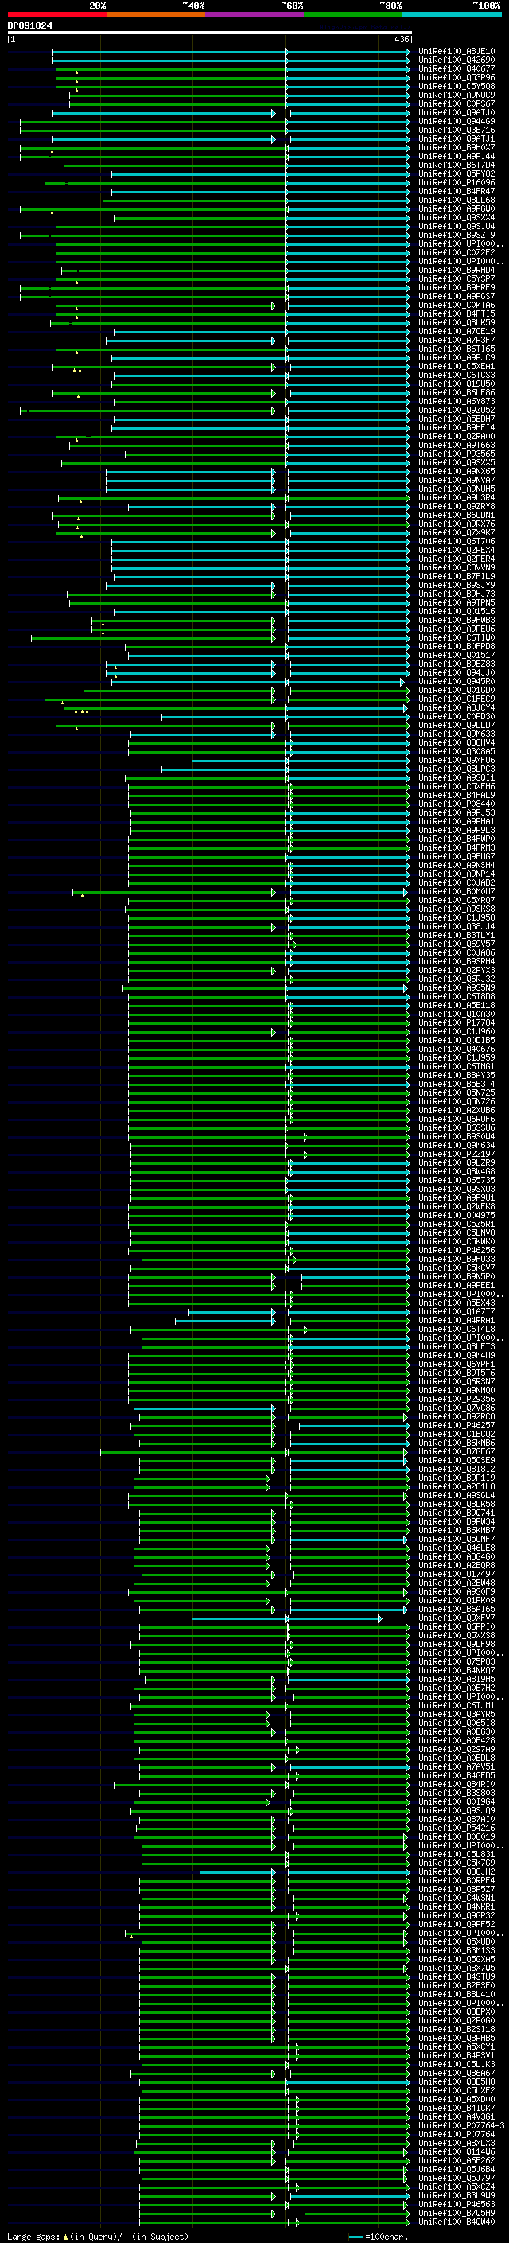This screenshot has width=509, height=2243.
Task: Click the UniRef100_A7P3F7 label
Action: coord(457,341)
